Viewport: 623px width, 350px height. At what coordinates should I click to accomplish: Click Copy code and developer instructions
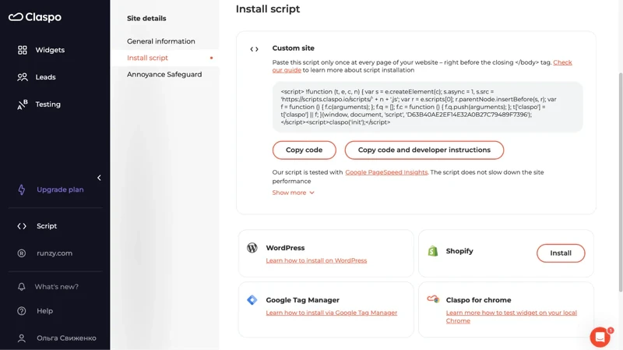coord(424,150)
